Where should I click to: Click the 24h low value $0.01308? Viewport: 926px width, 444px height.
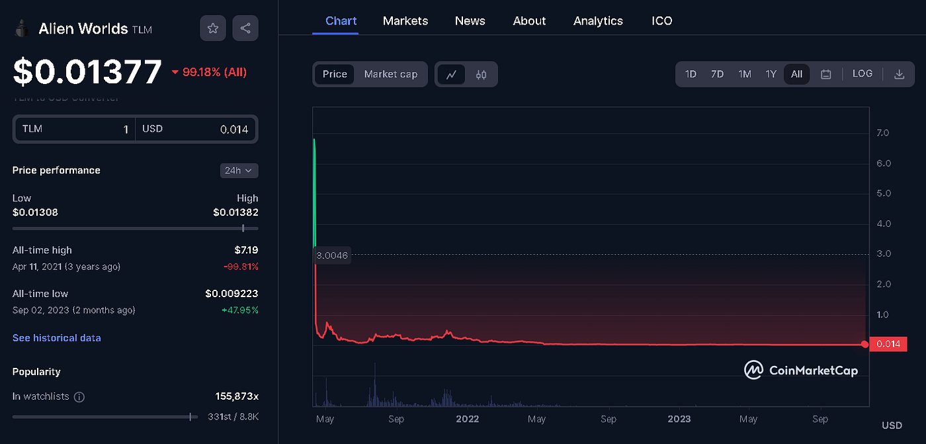[35, 212]
